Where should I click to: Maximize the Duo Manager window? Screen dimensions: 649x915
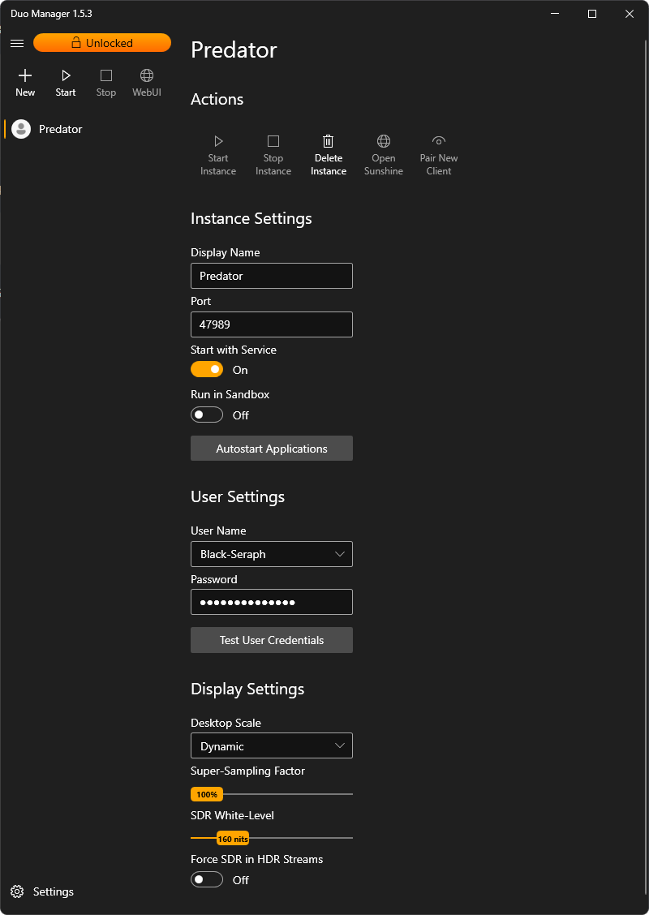pos(591,14)
